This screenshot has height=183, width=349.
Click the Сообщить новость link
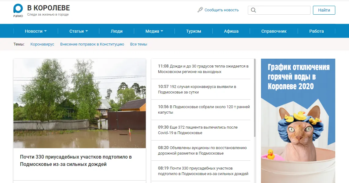(222, 10)
